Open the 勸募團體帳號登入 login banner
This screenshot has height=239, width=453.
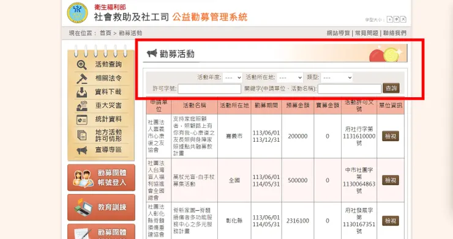[101, 177]
